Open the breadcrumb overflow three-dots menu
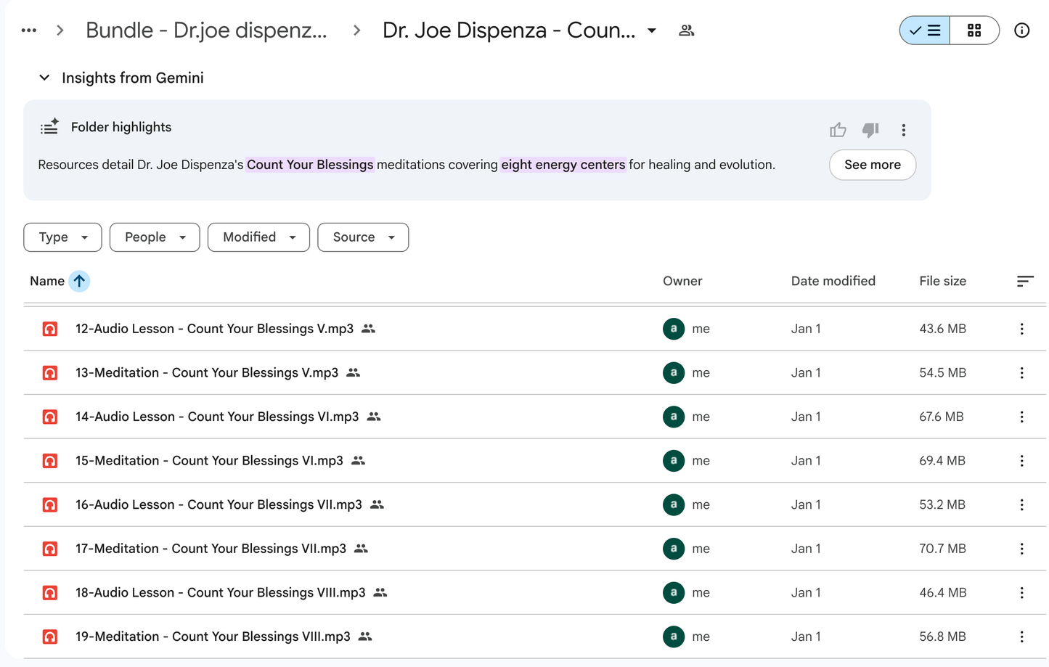1049x667 pixels. click(x=29, y=30)
